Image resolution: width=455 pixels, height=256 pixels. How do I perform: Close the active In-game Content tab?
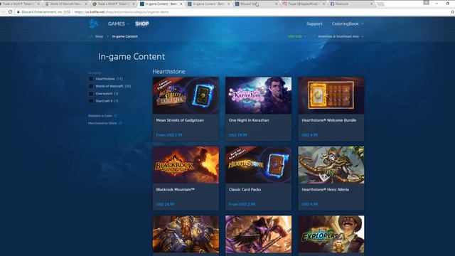[x=181, y=4]
